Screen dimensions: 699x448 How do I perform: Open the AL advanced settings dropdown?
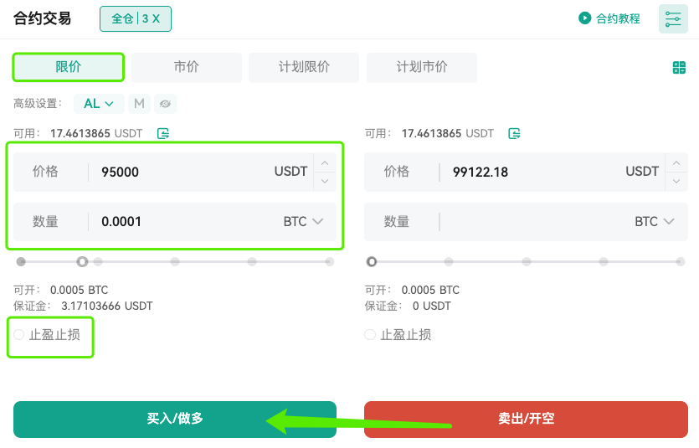(99, 104)
